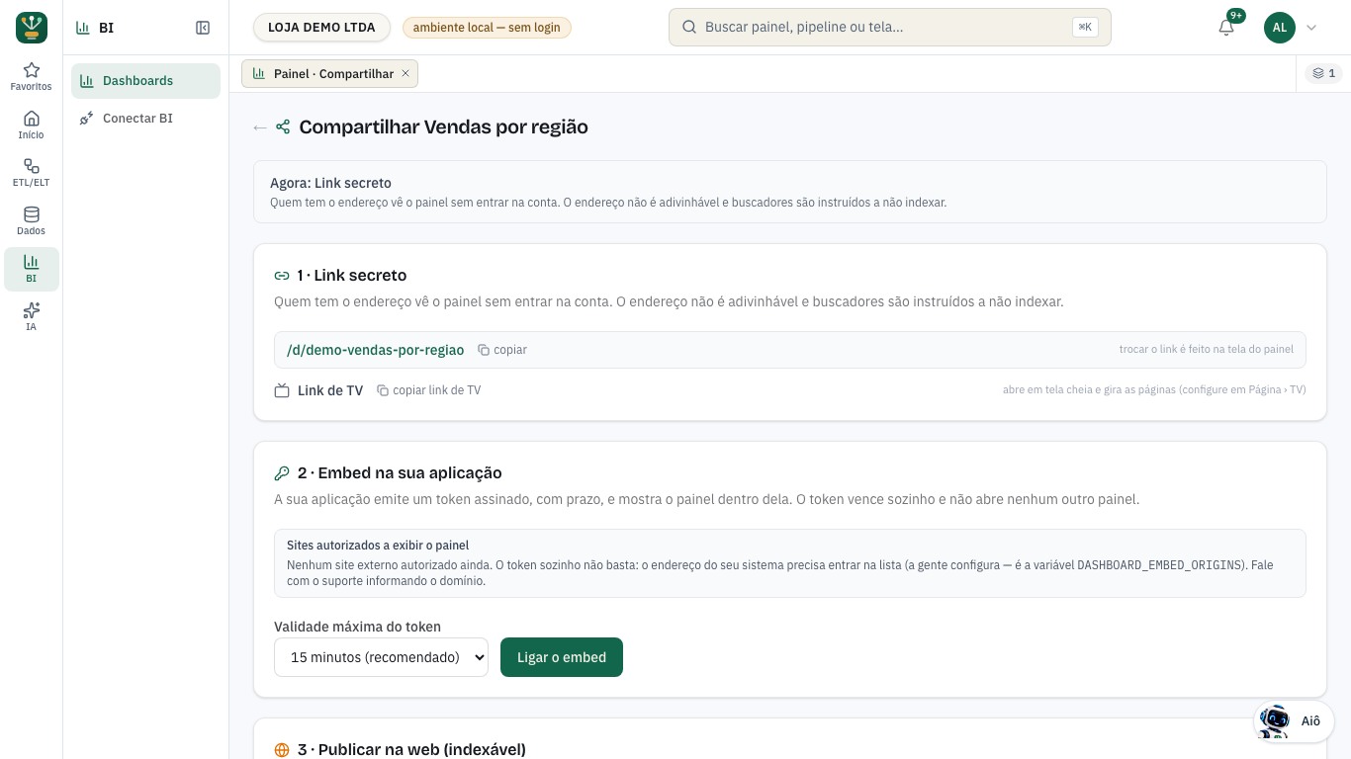
Task: Go back using the left arrow
Action: (260, 127)
